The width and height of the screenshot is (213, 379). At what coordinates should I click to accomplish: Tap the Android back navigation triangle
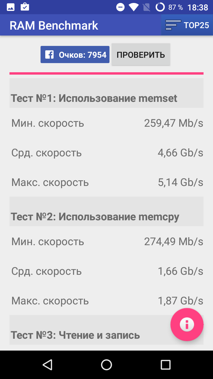click(x=47, y=365)
